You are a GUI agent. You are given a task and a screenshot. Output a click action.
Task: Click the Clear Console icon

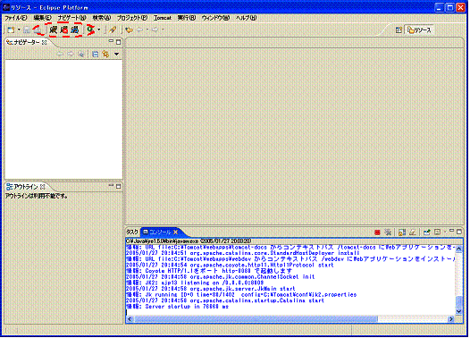pos(413,232)
